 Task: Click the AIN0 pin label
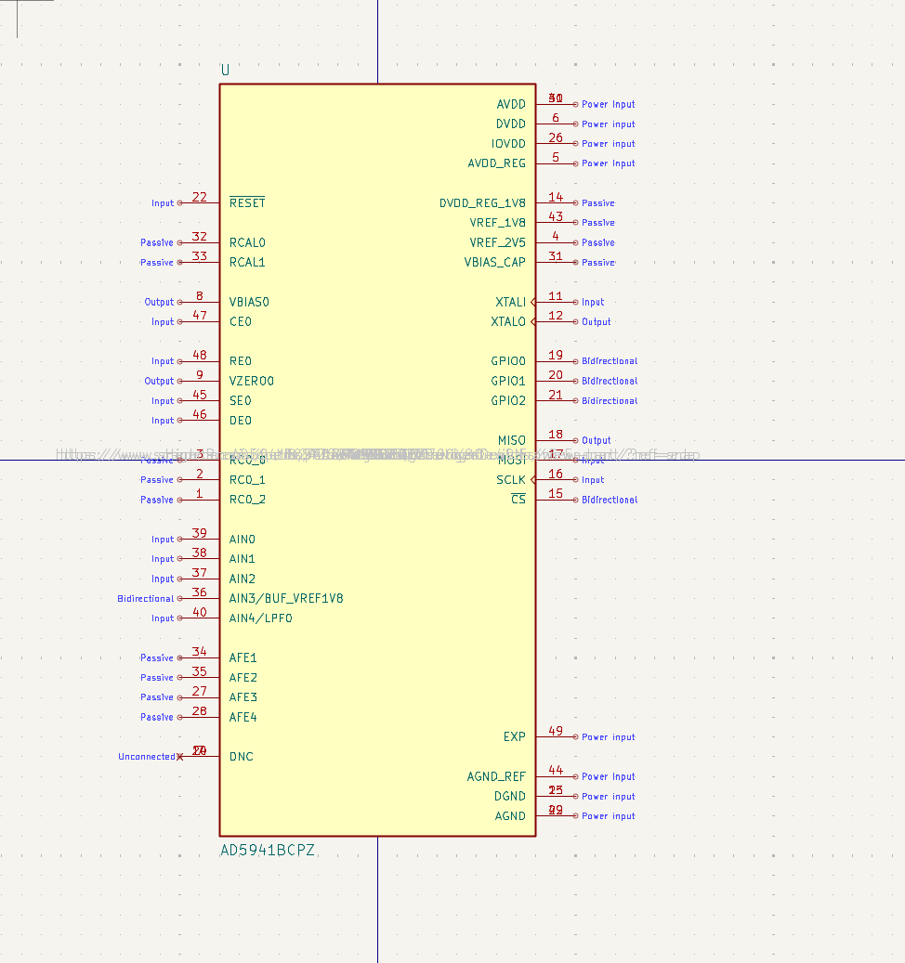click(243, 540)
